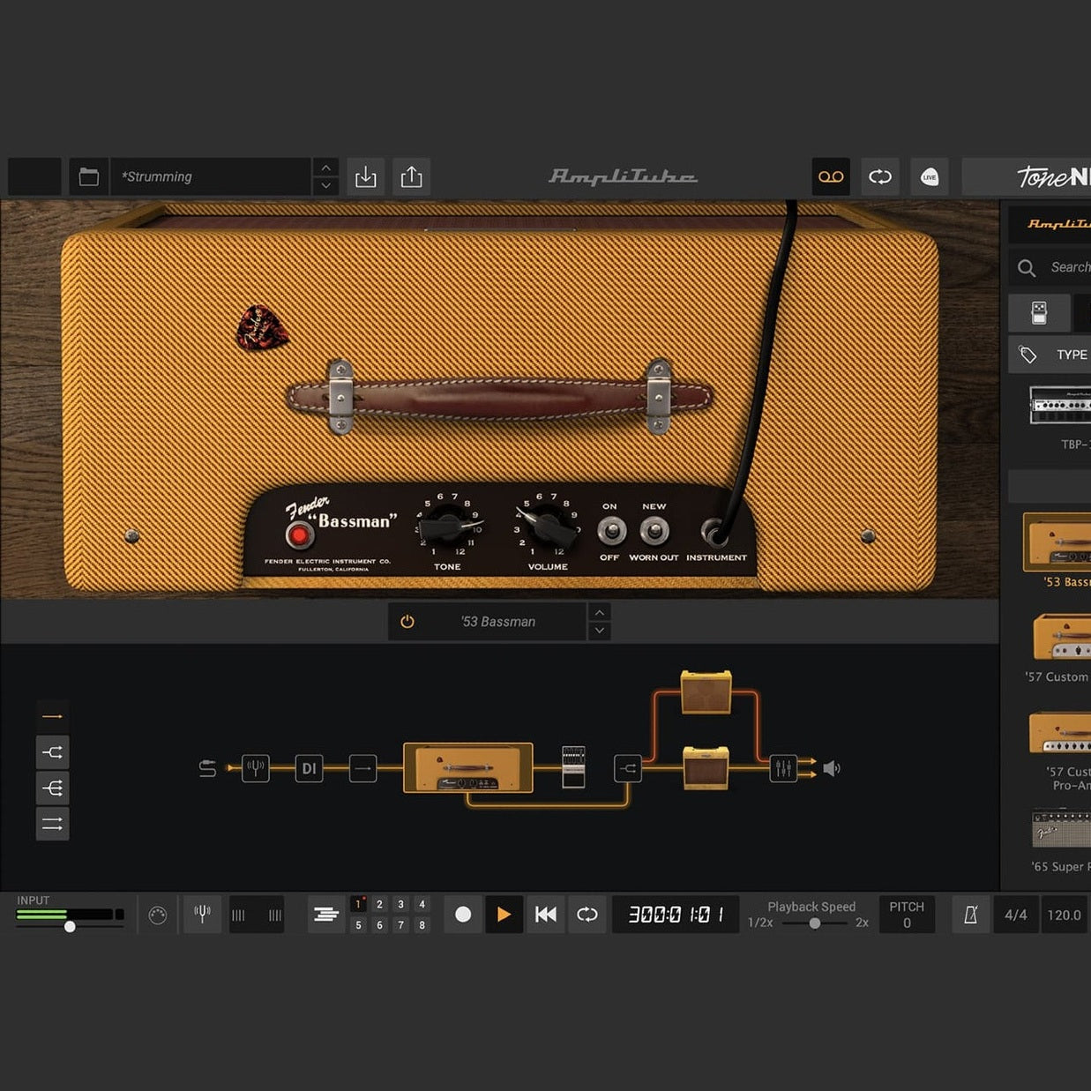This screenshot has width=1091, height=1091.
Task: Toggle the ON/OFF switch on amp
Action: point(611,531)
